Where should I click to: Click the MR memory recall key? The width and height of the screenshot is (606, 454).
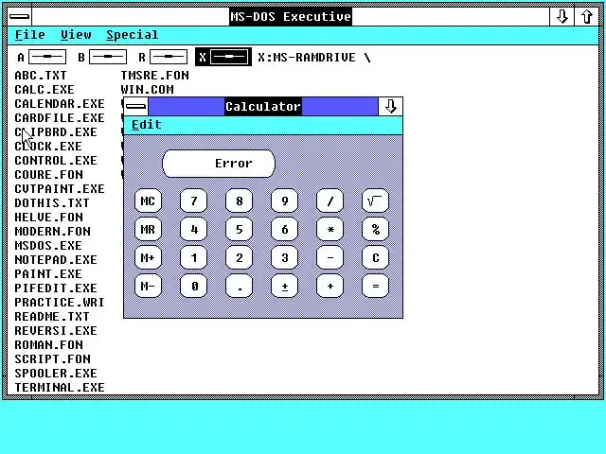[x=148, y=229]
